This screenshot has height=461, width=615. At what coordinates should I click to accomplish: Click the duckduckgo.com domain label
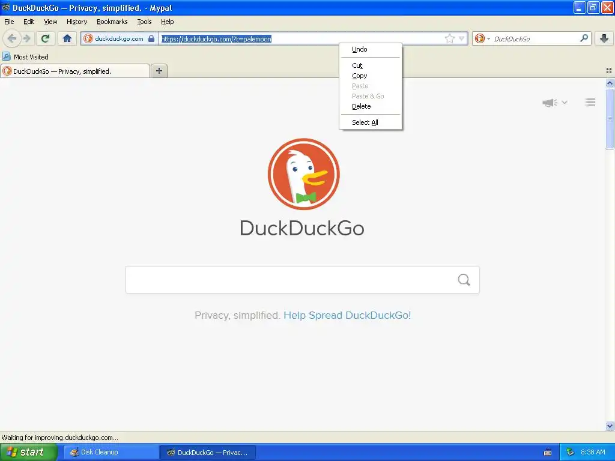[x=119, y=38]
